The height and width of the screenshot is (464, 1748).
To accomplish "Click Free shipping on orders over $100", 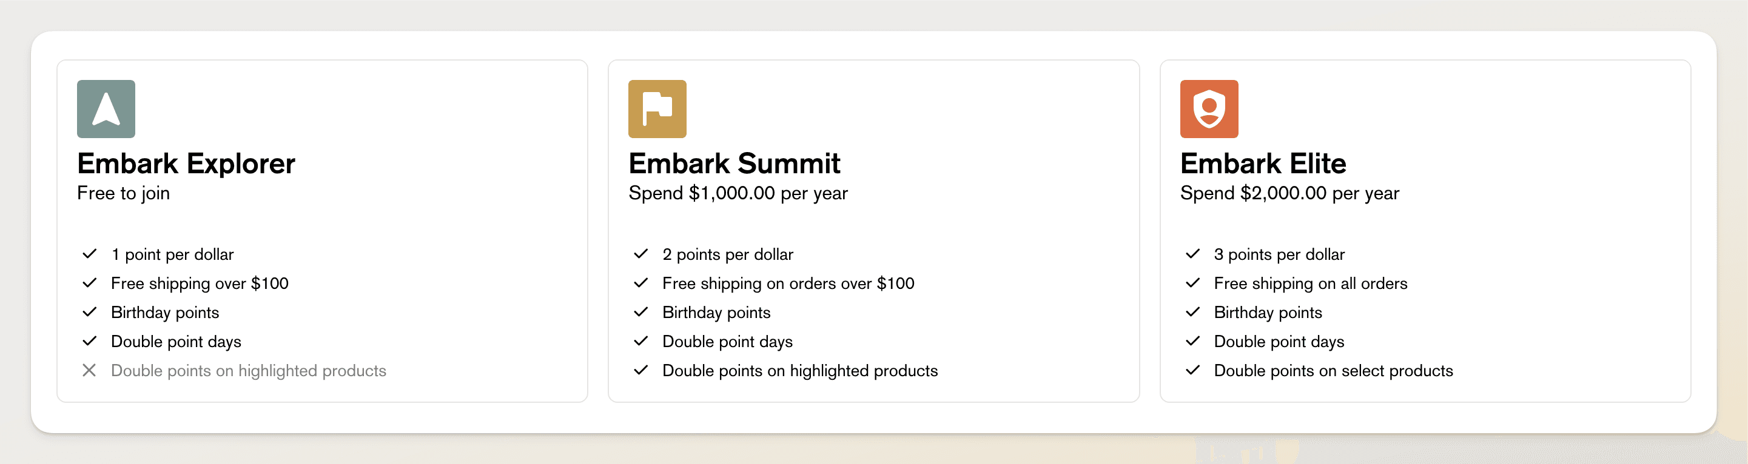I will click(788, 283).
